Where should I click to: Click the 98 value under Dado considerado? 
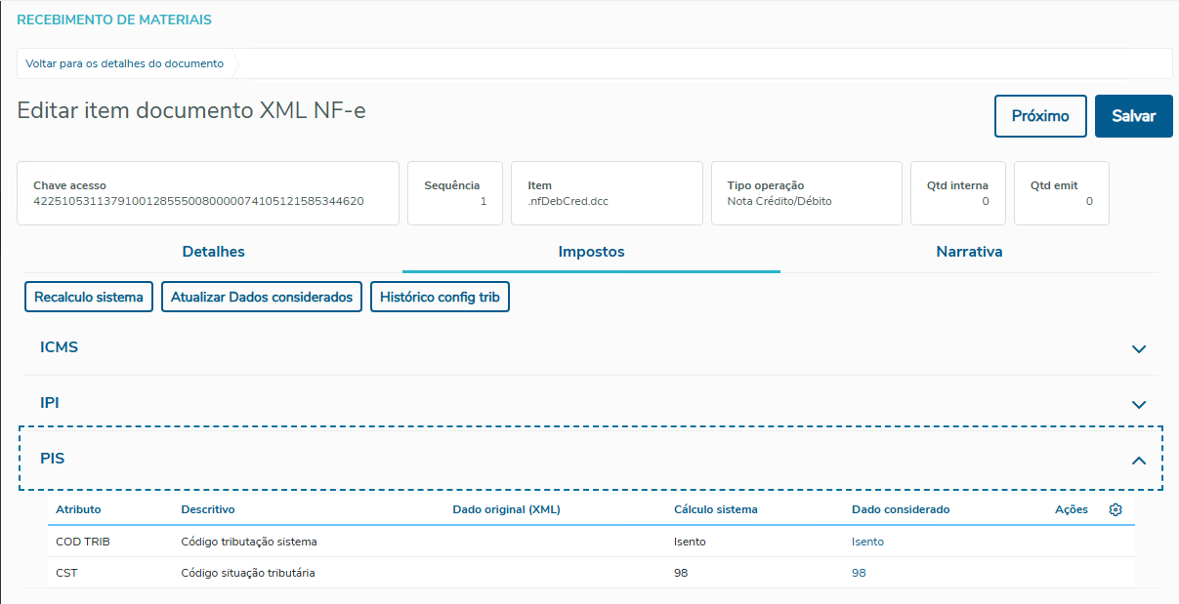click(x=859, y=573)
